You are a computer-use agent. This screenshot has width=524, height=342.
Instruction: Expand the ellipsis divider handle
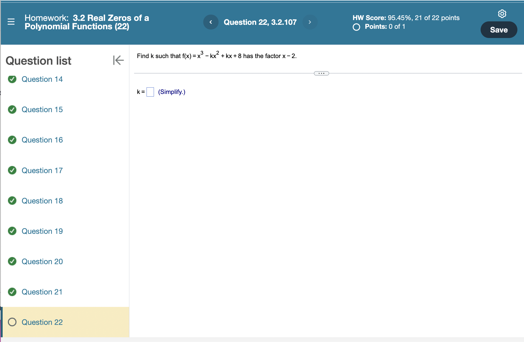click(321, 73)
